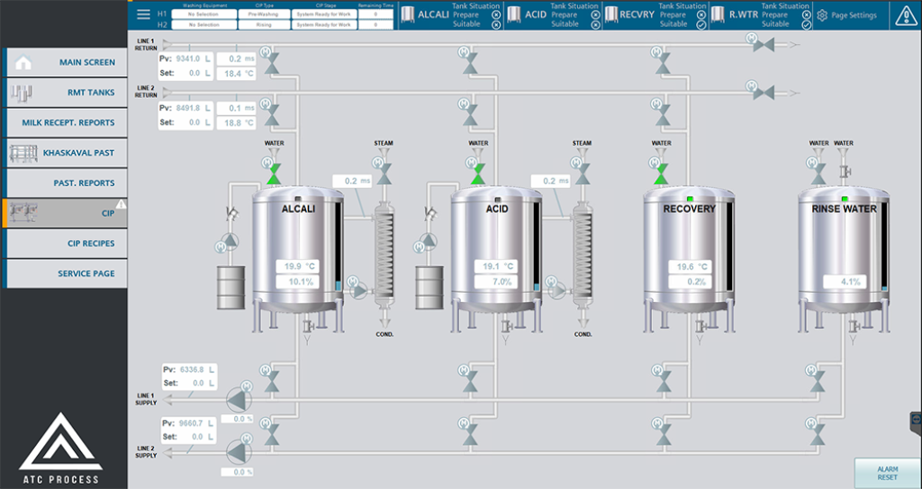The height and width of the screenshot is (489, 922).
Task: Go to Main Screen
Action: (65, 63)
